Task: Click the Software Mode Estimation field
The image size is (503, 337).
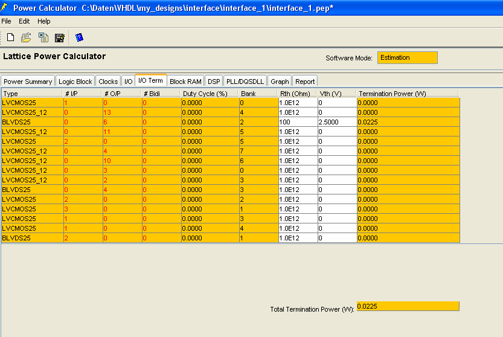Action: point(408,58)
